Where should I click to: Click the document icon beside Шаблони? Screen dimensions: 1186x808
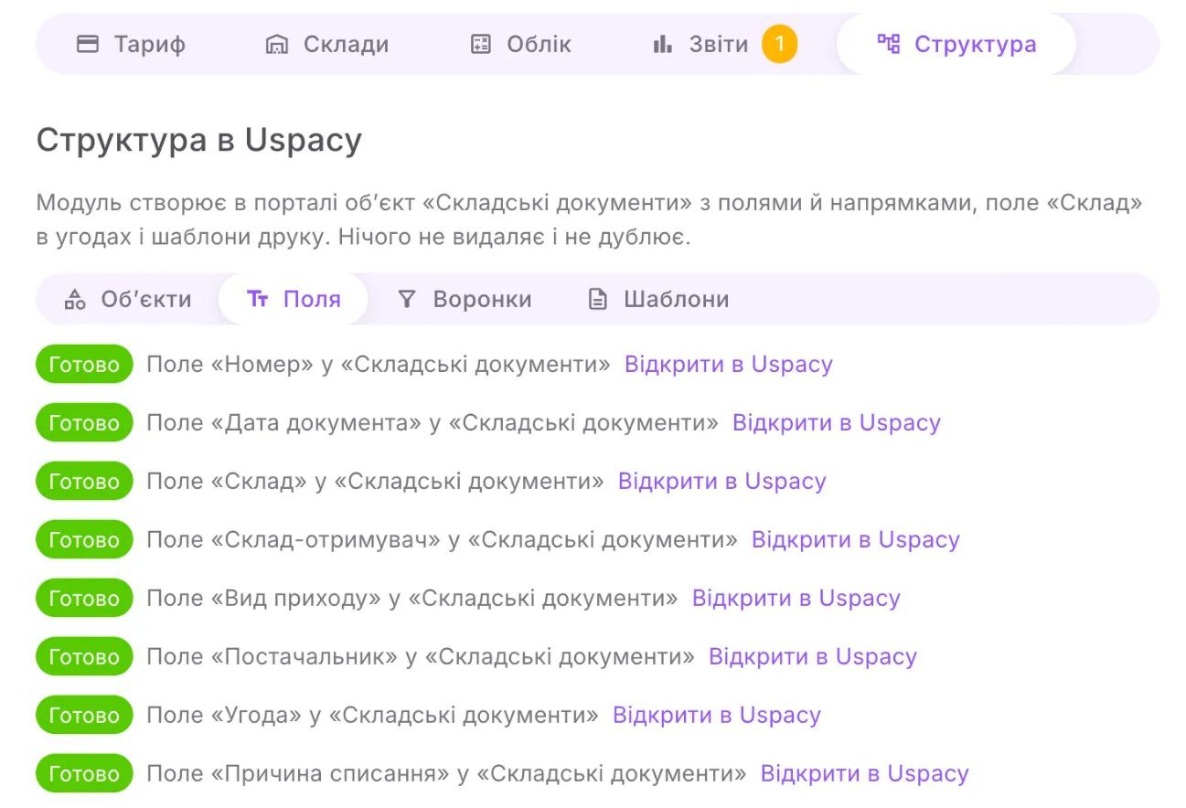[x=597, y=299]
